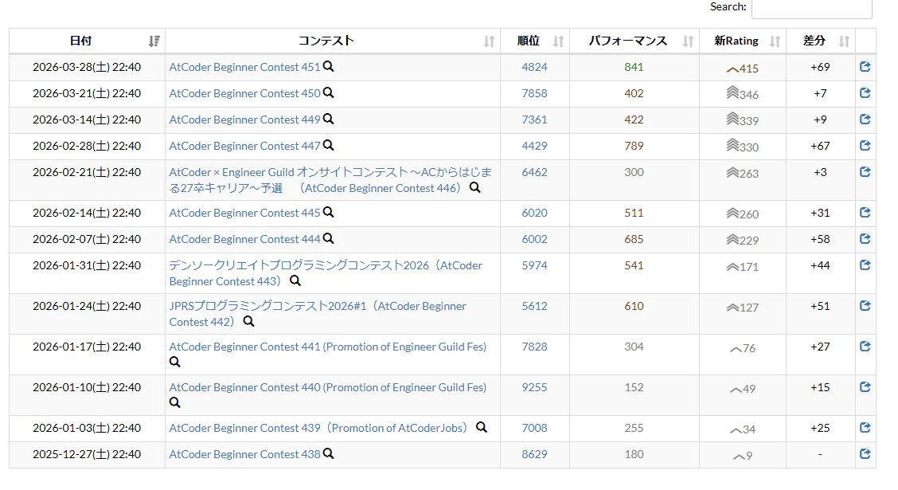Click the magnifier icon next to Contest 444
Screen dimensions: 898x490
click(328, 239)
